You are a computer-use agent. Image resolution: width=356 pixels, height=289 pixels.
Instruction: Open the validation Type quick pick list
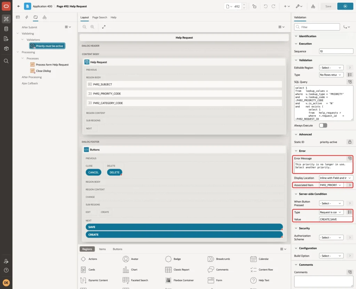coord(350,75)
